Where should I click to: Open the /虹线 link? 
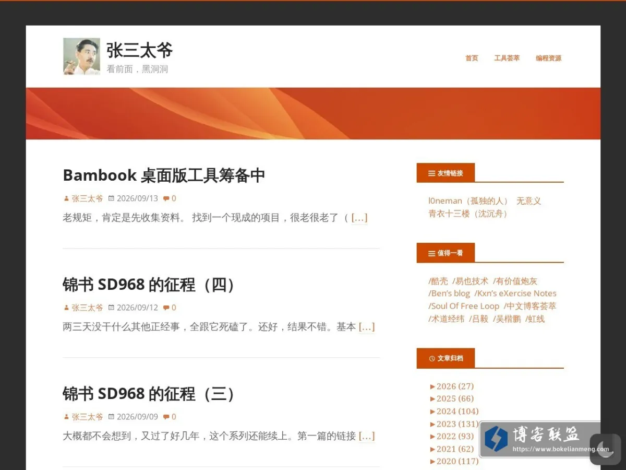535,319
